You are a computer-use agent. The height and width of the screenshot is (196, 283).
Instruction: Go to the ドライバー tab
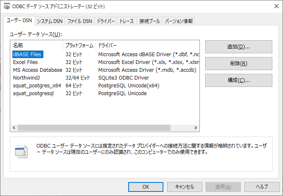point(106,21)
